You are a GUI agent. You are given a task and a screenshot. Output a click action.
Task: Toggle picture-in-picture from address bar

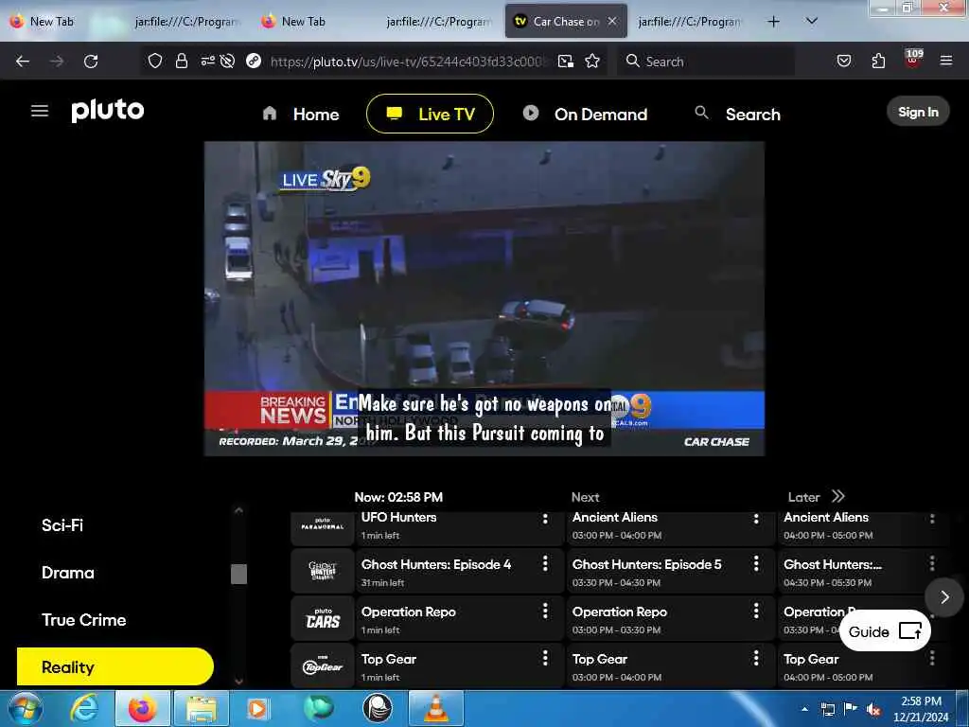click(566, 61)
